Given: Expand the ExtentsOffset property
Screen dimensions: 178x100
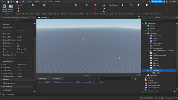Looking at the screenshot, I should [x=1, y=37].
